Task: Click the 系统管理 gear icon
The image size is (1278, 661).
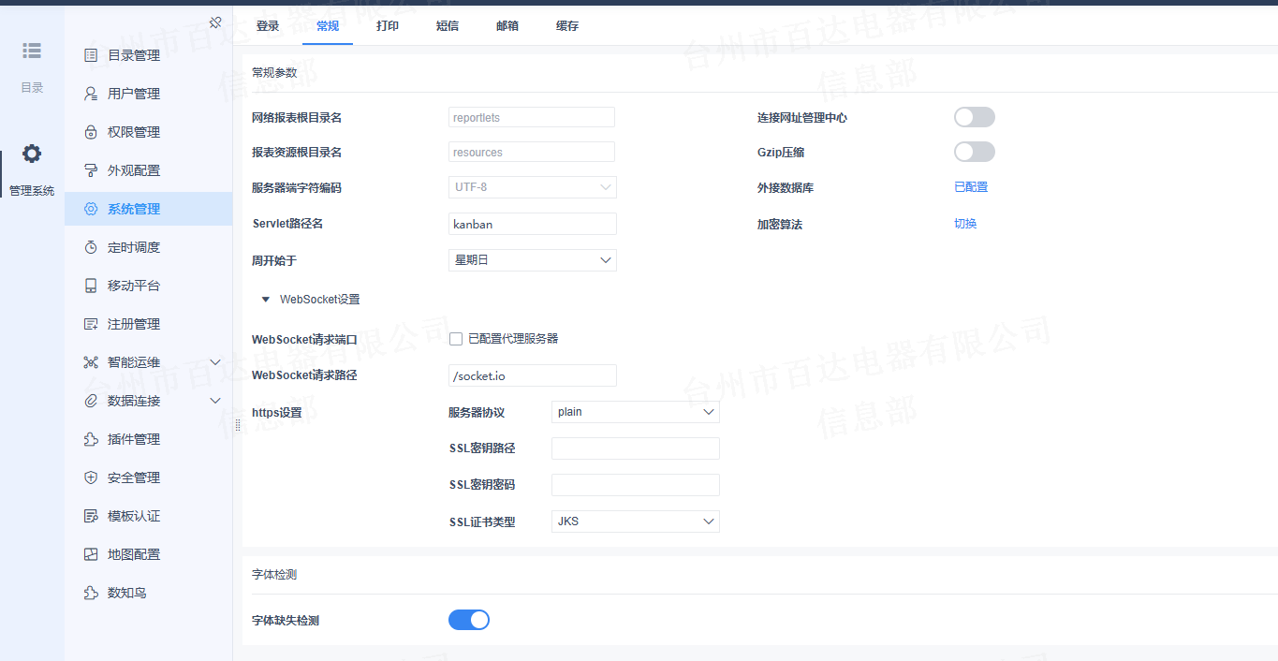Action: pyautogui.click(x=91, y=209)
